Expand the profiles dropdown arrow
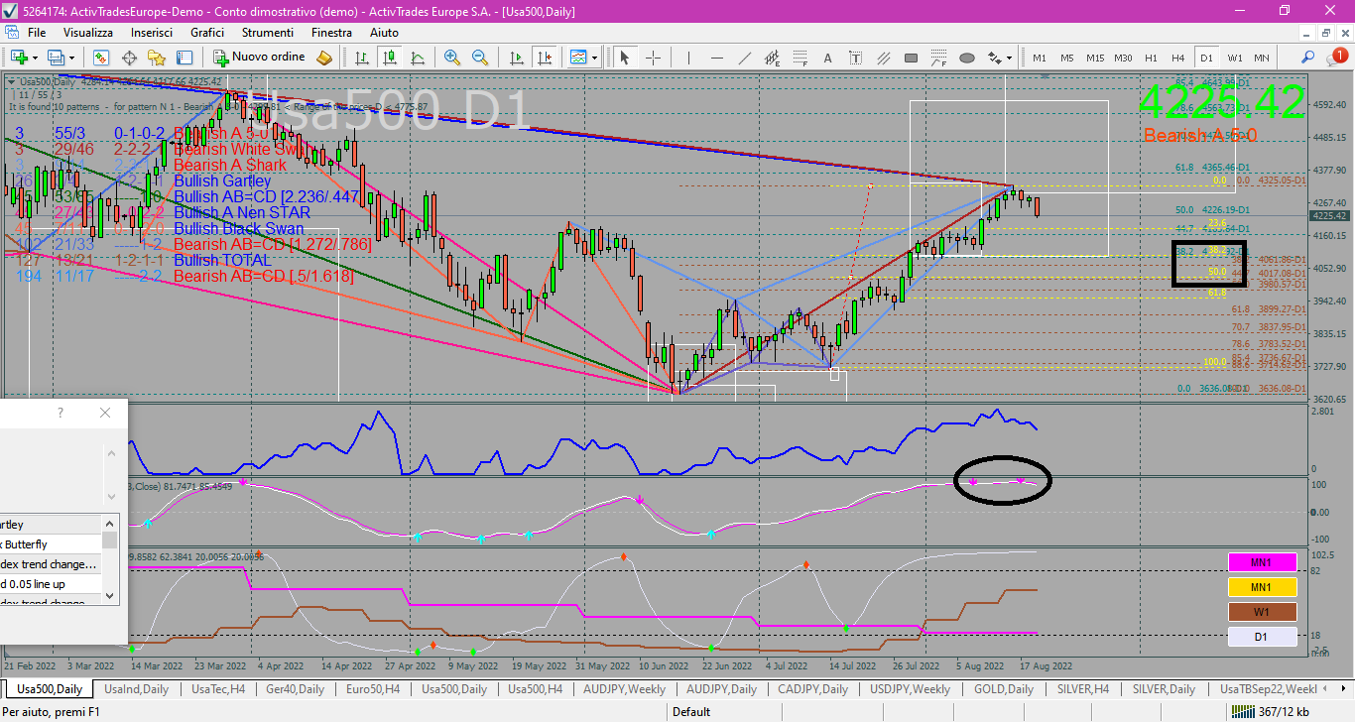Viewport: 1355px width, 722px height. coord(72,58)
